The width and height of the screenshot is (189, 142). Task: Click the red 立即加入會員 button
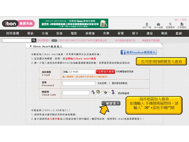(x=106, y=72)
